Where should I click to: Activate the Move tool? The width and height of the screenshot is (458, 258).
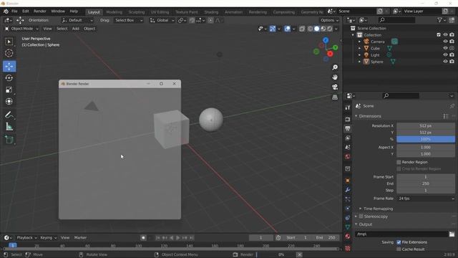[9, 67]
